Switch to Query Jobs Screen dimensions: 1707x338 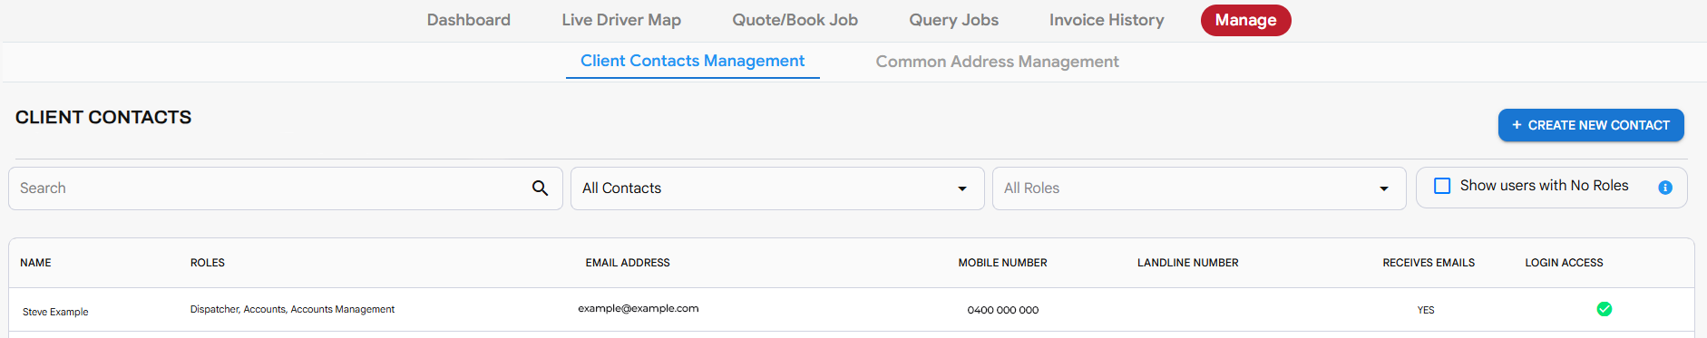pyautogui.click(x=954, y=20)
